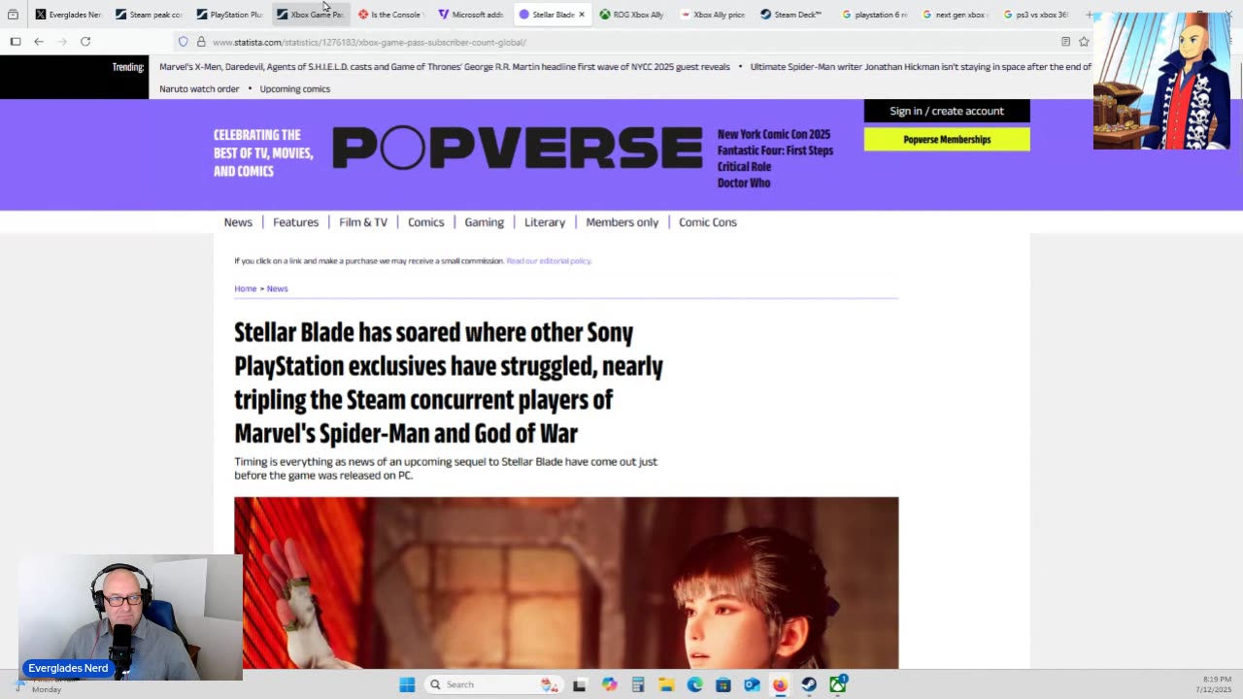This screenshot has width=1243, height=699.
Task: Switch to the playstation 6 Google tab
Action: click(x=874, y=15)
